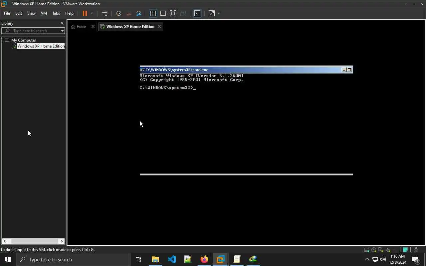The width and height of the screenshot is (426, 266).
Task: Click the sound card status icon
Action: [x=388, y=250]
